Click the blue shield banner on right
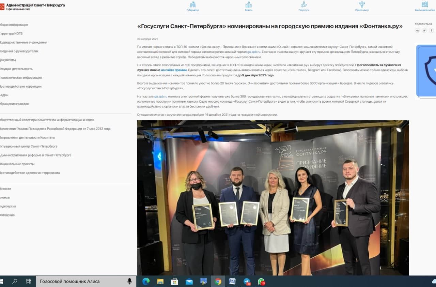Image resolution: width=436 pixels, height=287 pixels. click(x=426, y=71)
